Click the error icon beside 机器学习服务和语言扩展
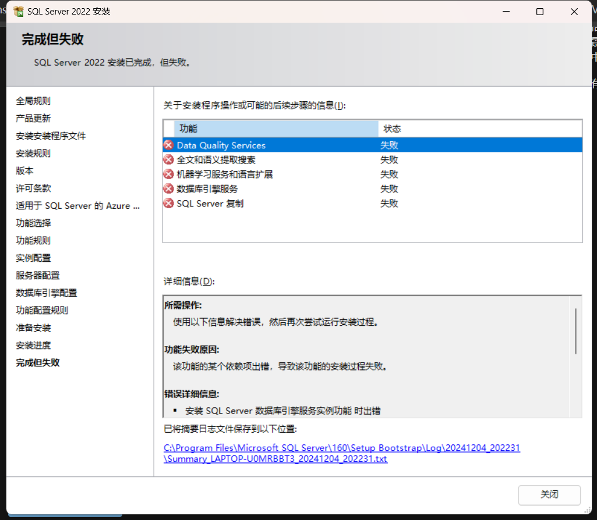The image size is (597, 520). pos(168,174)
